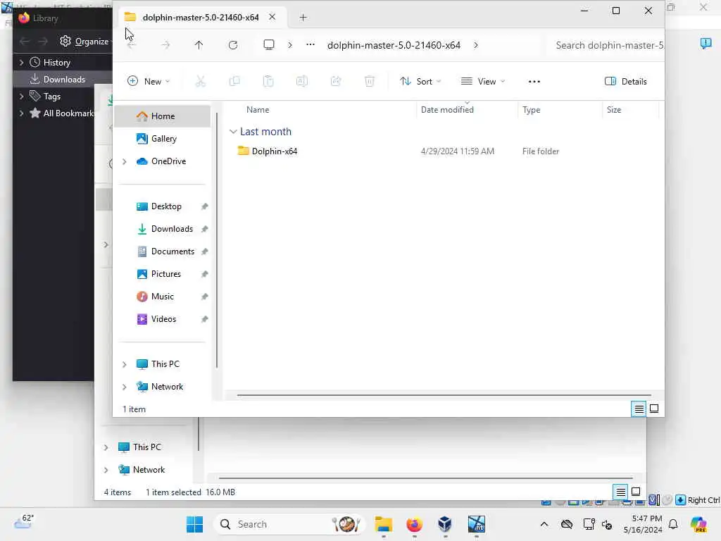This screenshot has width=721, height=541.
Task: Sort by the Type column header
Action: (531, 109)
